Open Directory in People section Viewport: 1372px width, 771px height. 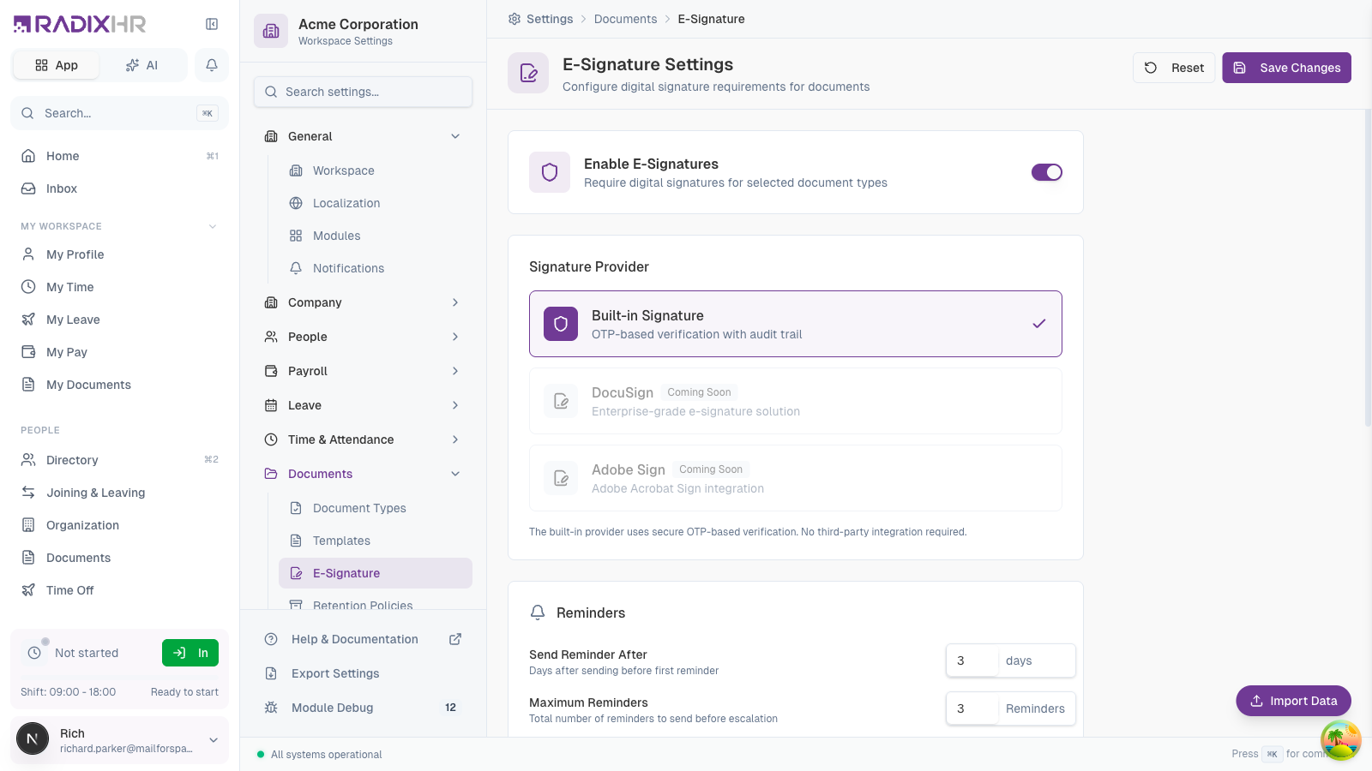coord(119,460)
